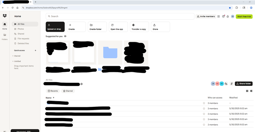Image resolution: width=255 pixels, height=132 pixels.
Task: Reload the page in browser
Action: (12, 8)
